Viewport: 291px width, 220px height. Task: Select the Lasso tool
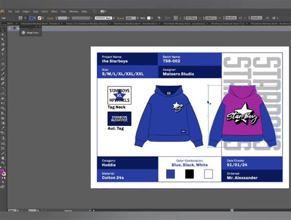pos(3,44)
